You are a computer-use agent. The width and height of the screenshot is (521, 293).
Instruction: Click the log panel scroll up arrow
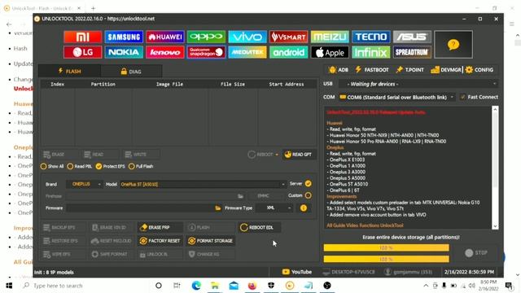495,109
